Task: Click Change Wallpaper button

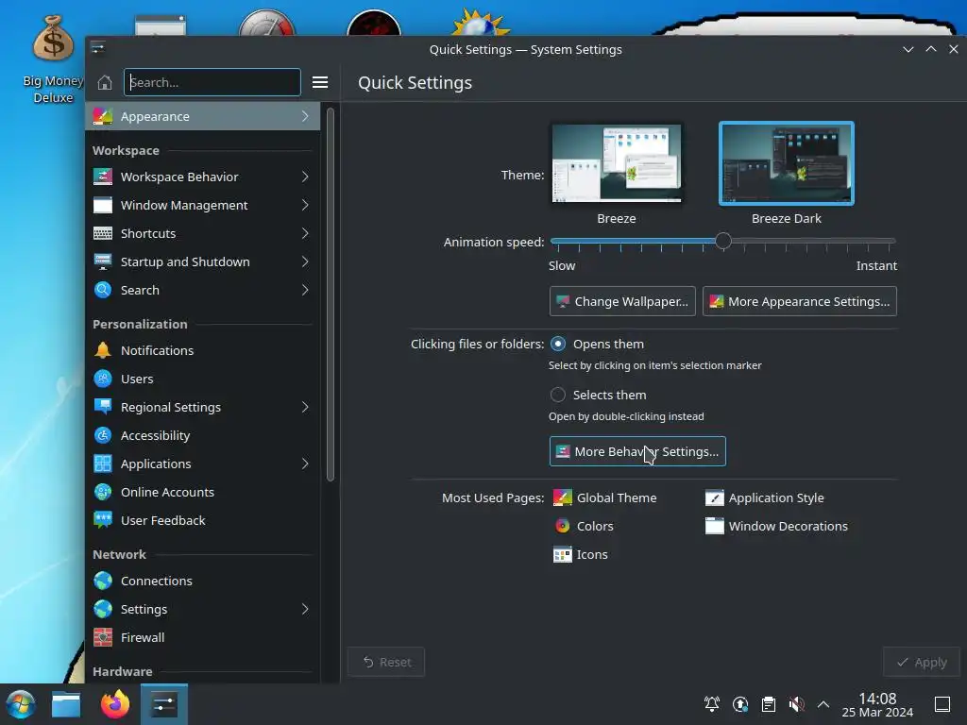Action: (x=622, y=301)
